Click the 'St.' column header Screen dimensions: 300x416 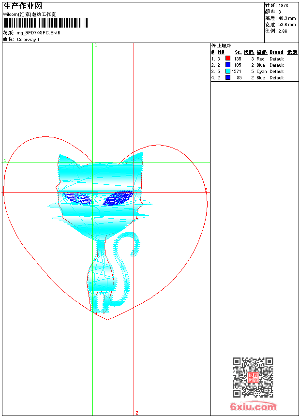[238, 52]
